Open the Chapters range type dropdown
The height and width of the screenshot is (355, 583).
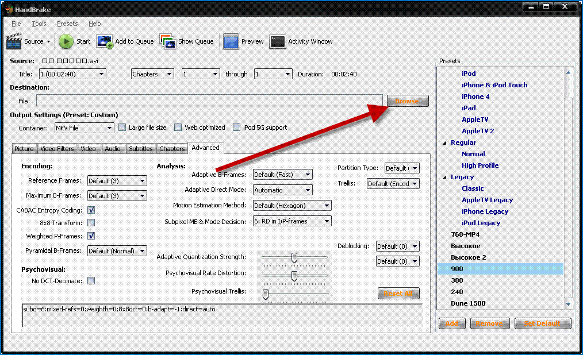tap(152, 74)
